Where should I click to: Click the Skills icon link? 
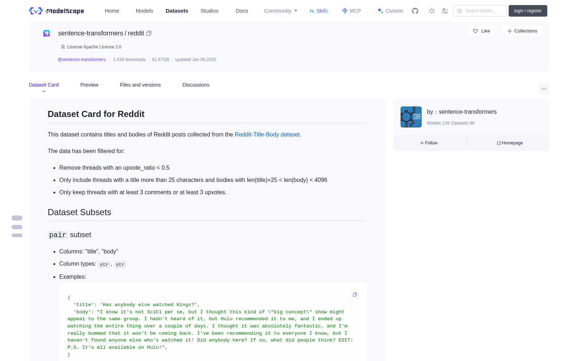click(319, 11)
